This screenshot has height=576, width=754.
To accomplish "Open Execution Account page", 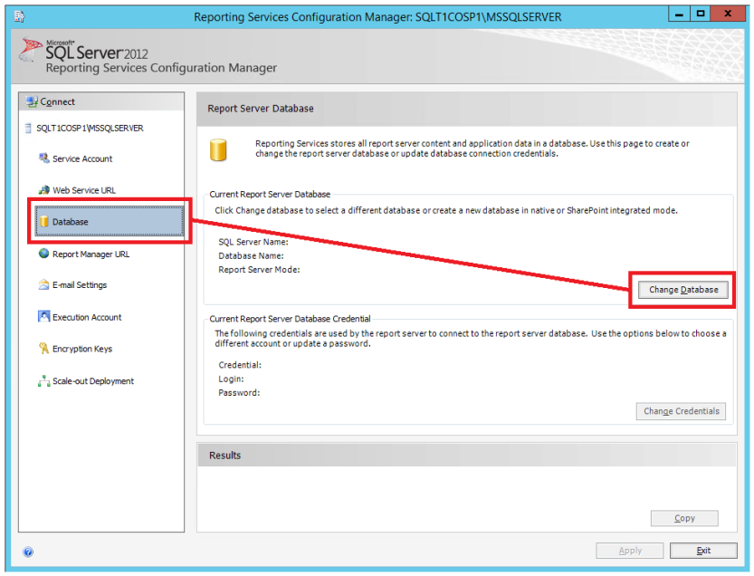I will tap(87, 317).
